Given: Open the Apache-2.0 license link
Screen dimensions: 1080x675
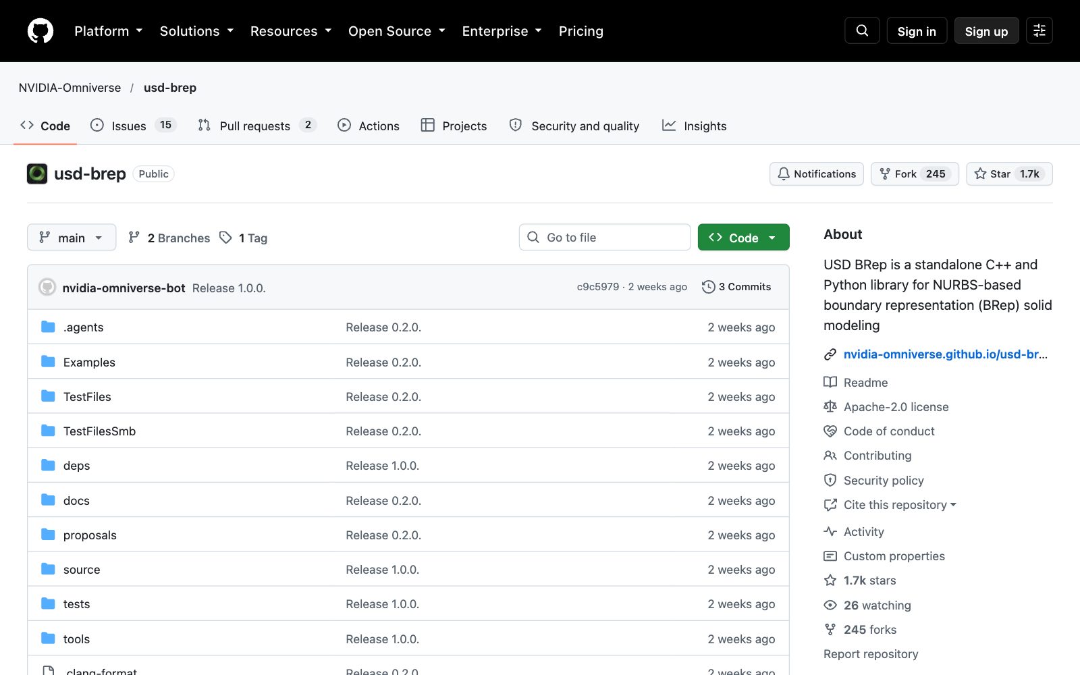Looking at the screenshot, I should pos(886,406).
